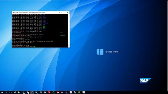The width and height of the screenshot is (168, 94).
Task: Open the white C recorder taskbar icon
Action: coord(83,92)
